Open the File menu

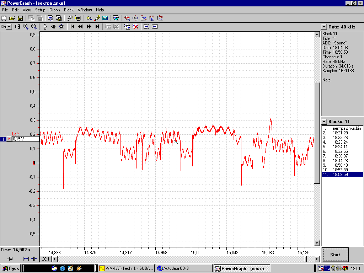[x=5, y=10]
